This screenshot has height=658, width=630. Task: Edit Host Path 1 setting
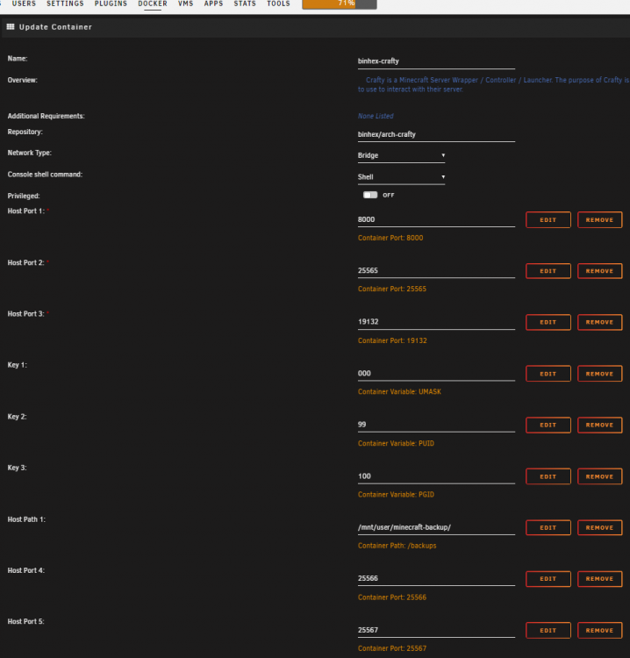pyautogui.click(x=548, y=528)
